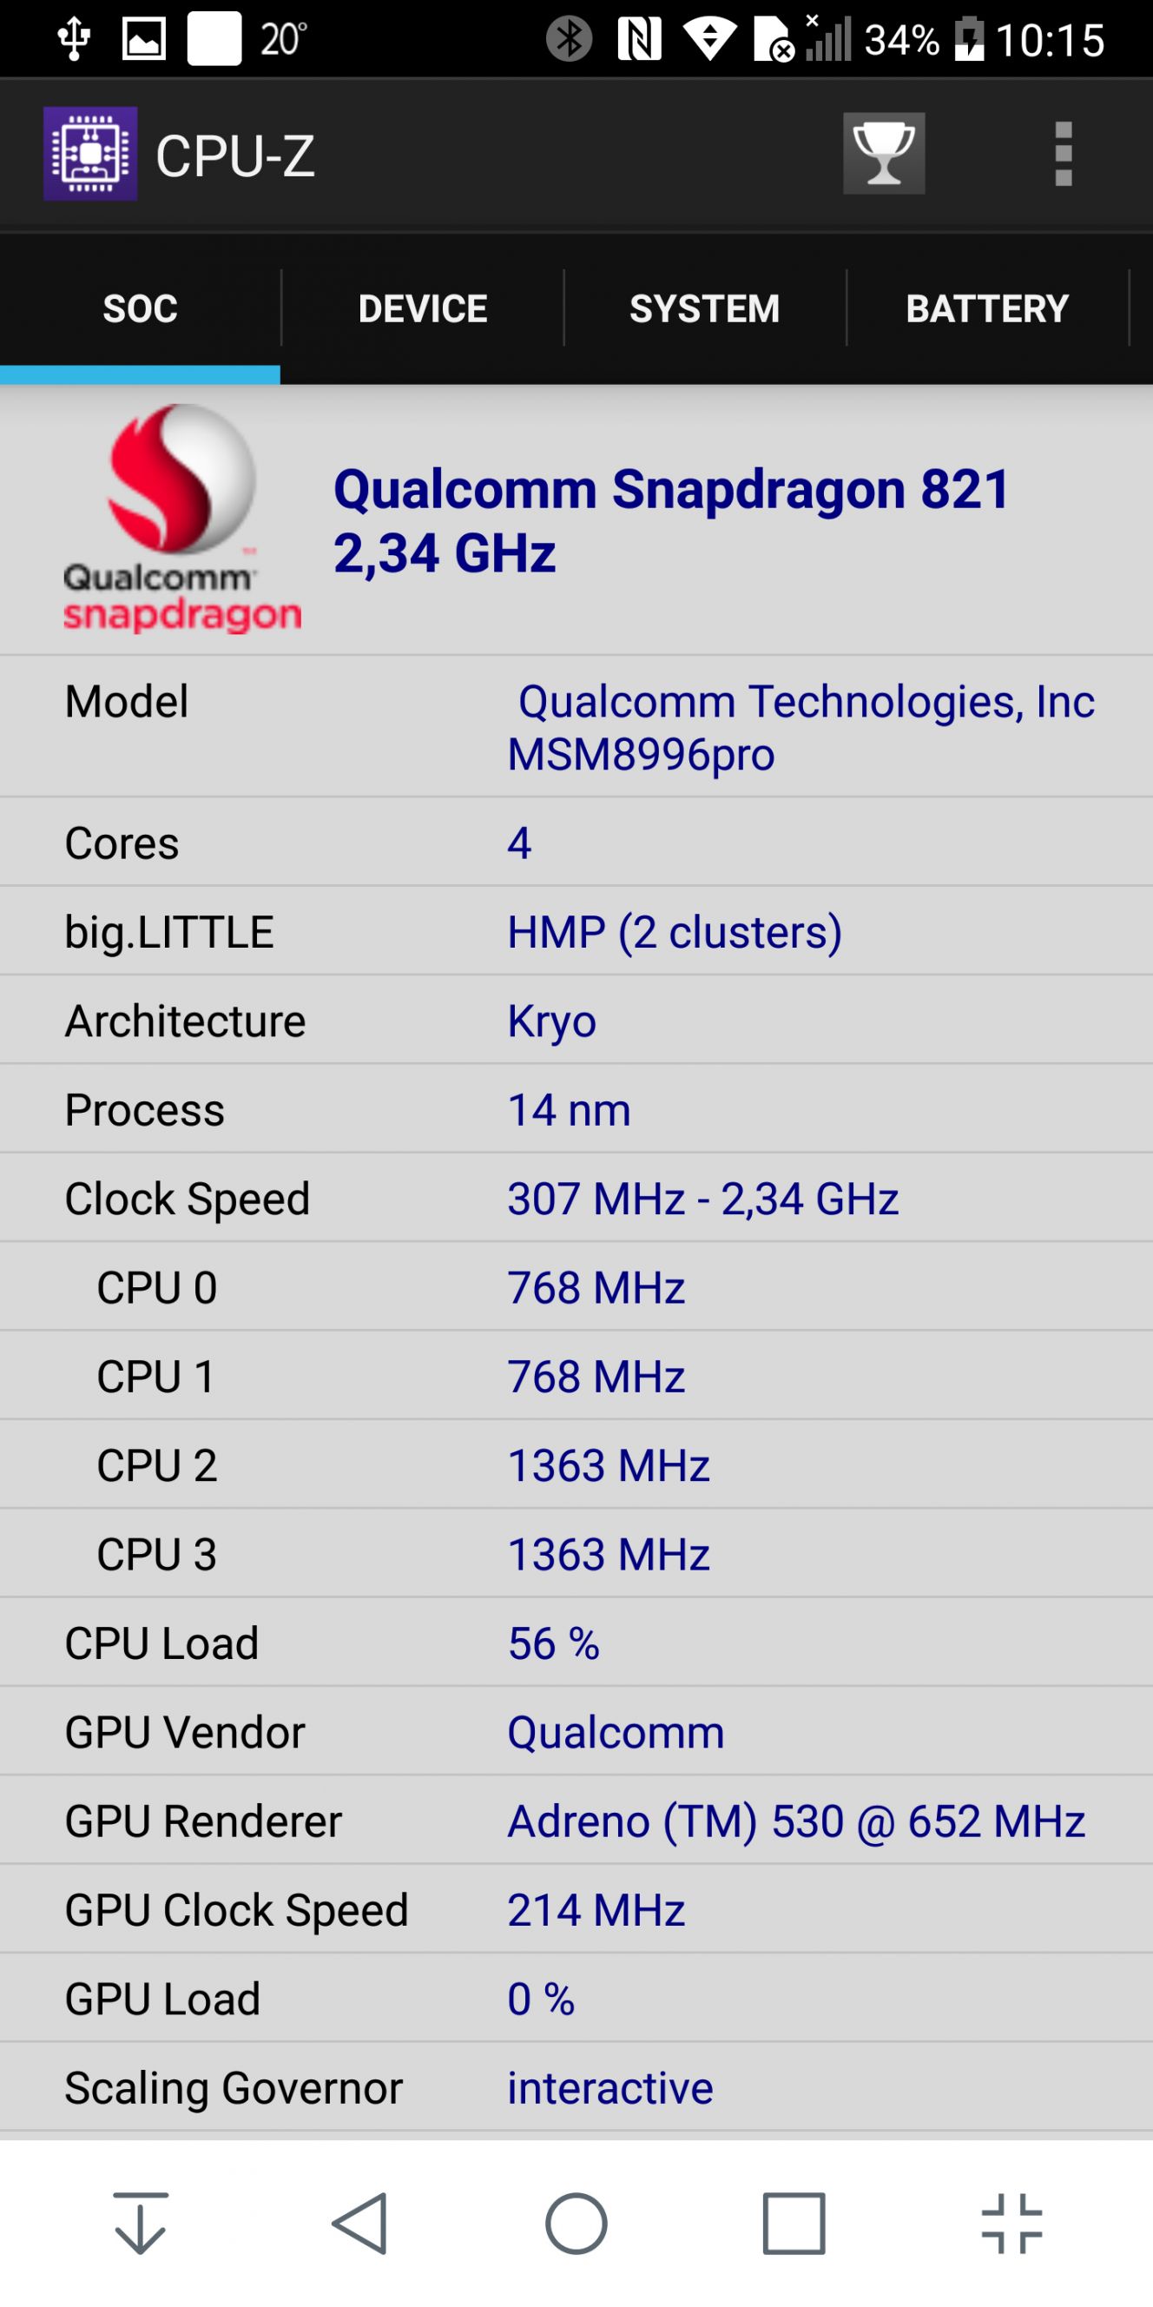This screenshot has width=1153, height=2307.
Task: Tap the NFC status bar icon
Action: pyautogui.click(x=639, y=39)
